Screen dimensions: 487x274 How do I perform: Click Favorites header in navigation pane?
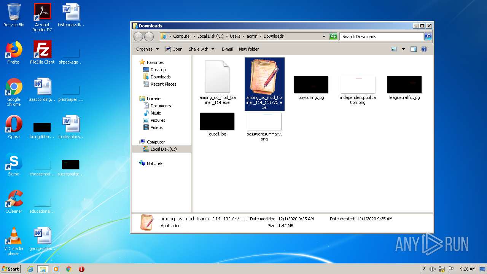[152, 62]
